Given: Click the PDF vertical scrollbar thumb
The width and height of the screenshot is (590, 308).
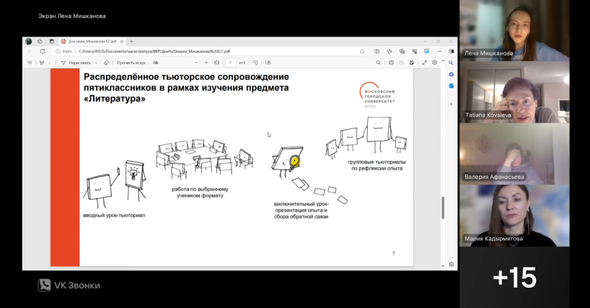Looking at the screenshot, I should (442, 208).
